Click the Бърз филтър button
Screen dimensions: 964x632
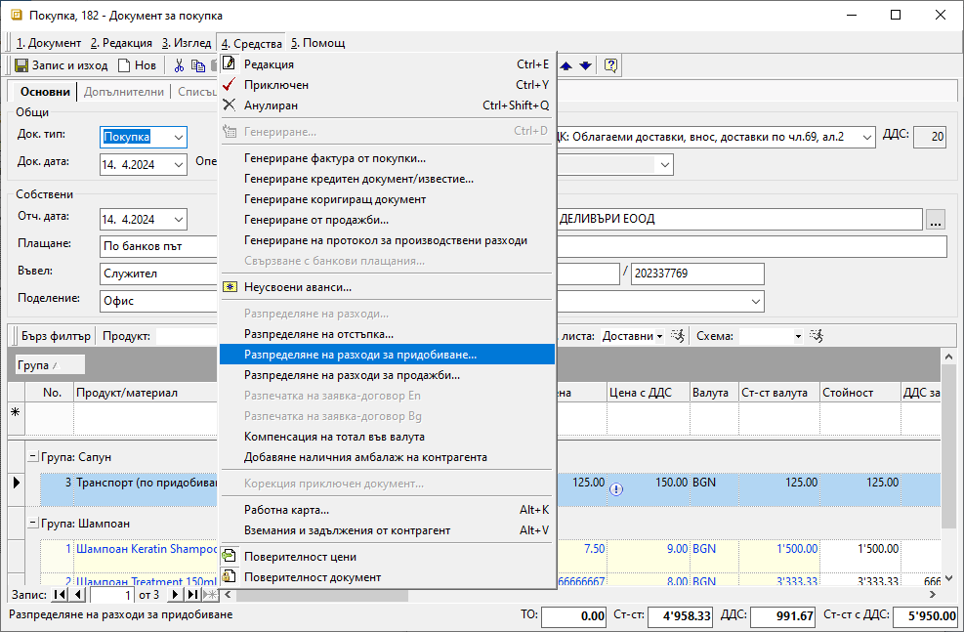tap(55, 336)
